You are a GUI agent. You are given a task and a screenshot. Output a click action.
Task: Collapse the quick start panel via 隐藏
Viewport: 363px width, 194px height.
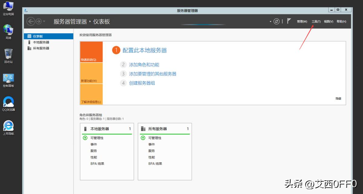click(x=338, y=98)
